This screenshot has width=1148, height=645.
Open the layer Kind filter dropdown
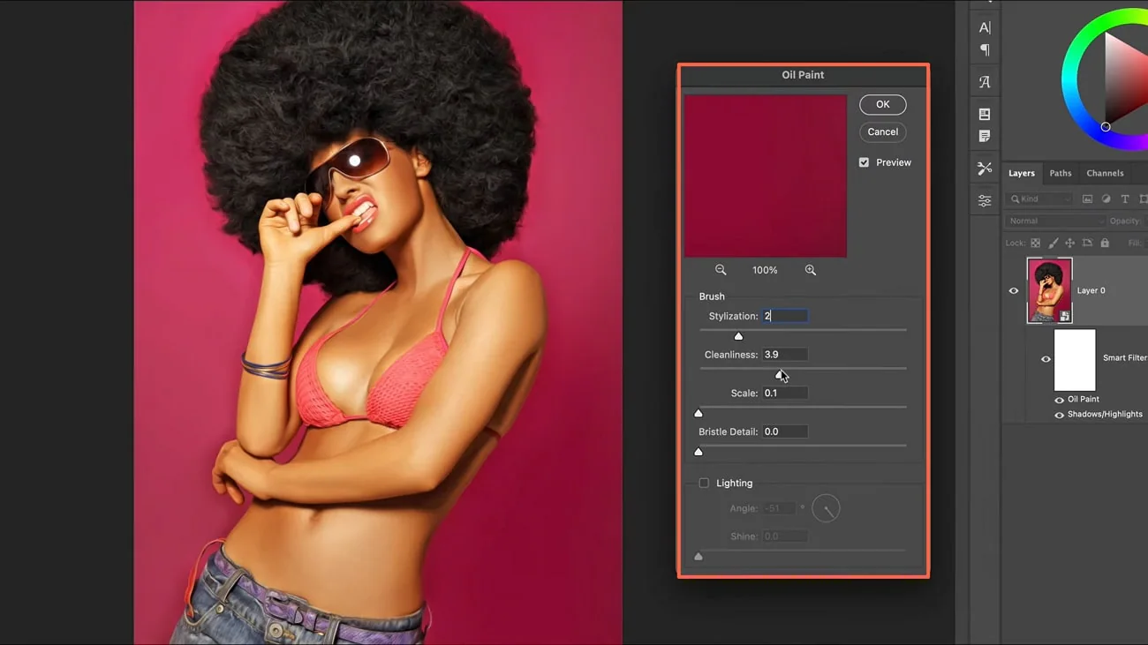pos(1040,199)
